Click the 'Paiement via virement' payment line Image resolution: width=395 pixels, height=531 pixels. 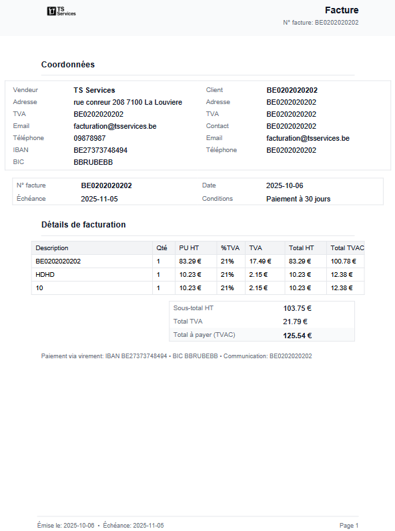point(177,356)
